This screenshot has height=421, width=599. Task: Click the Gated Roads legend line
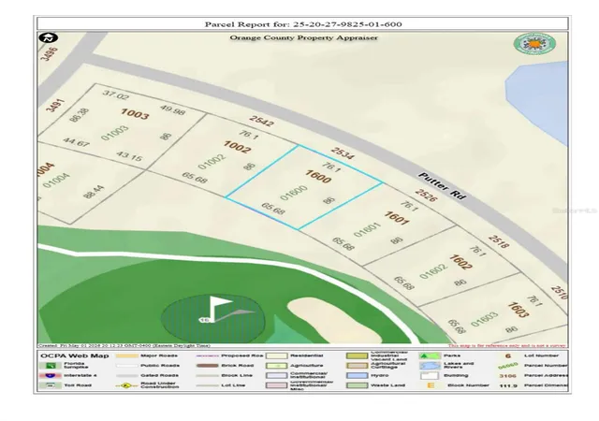[127, 375]
